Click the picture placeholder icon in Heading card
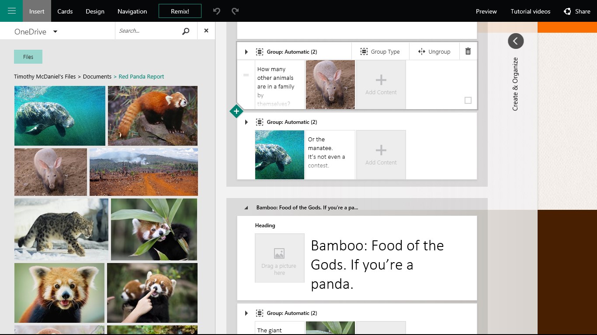Viewport: 597px width, 335px height. (x=279, y=253)
